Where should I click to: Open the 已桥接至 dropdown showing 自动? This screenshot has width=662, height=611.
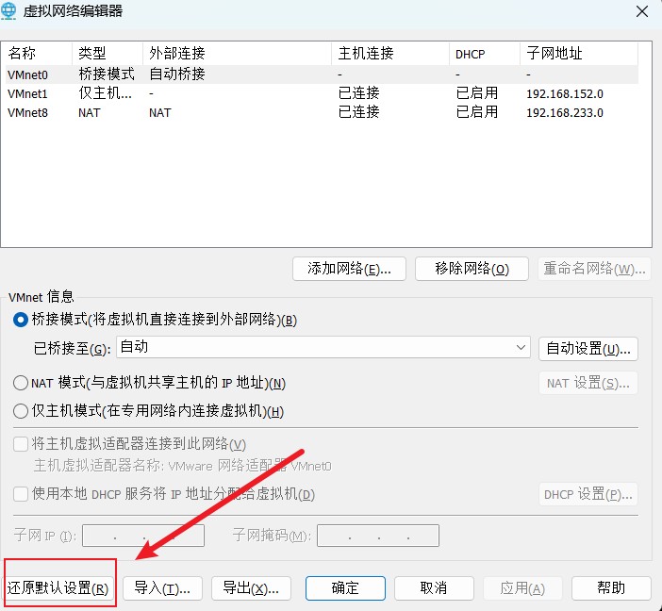tap(323, 347)
